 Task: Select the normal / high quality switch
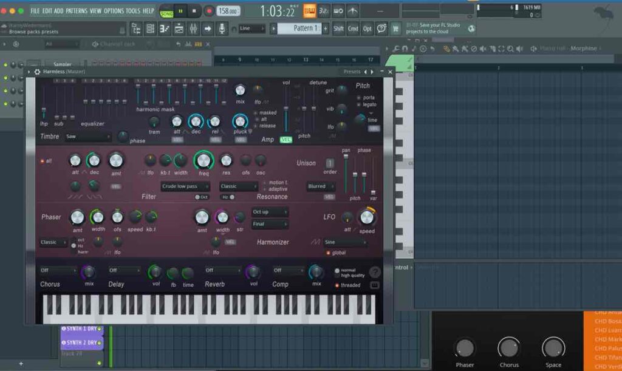click(x=337, y=272)
